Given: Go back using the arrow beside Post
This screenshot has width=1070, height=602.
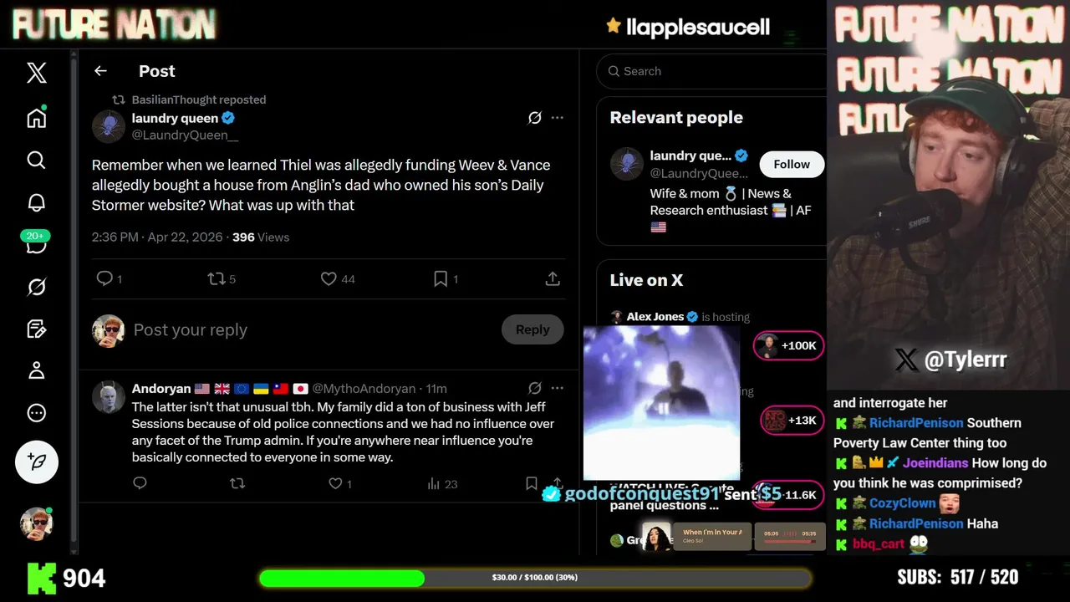Looking at the screenshot, I should pos(100,71).
